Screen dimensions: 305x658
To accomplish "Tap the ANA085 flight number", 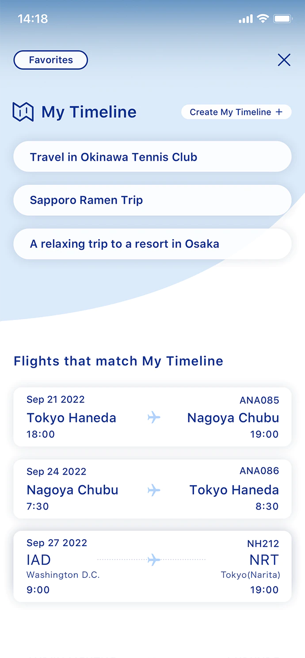I will (259, 400).
